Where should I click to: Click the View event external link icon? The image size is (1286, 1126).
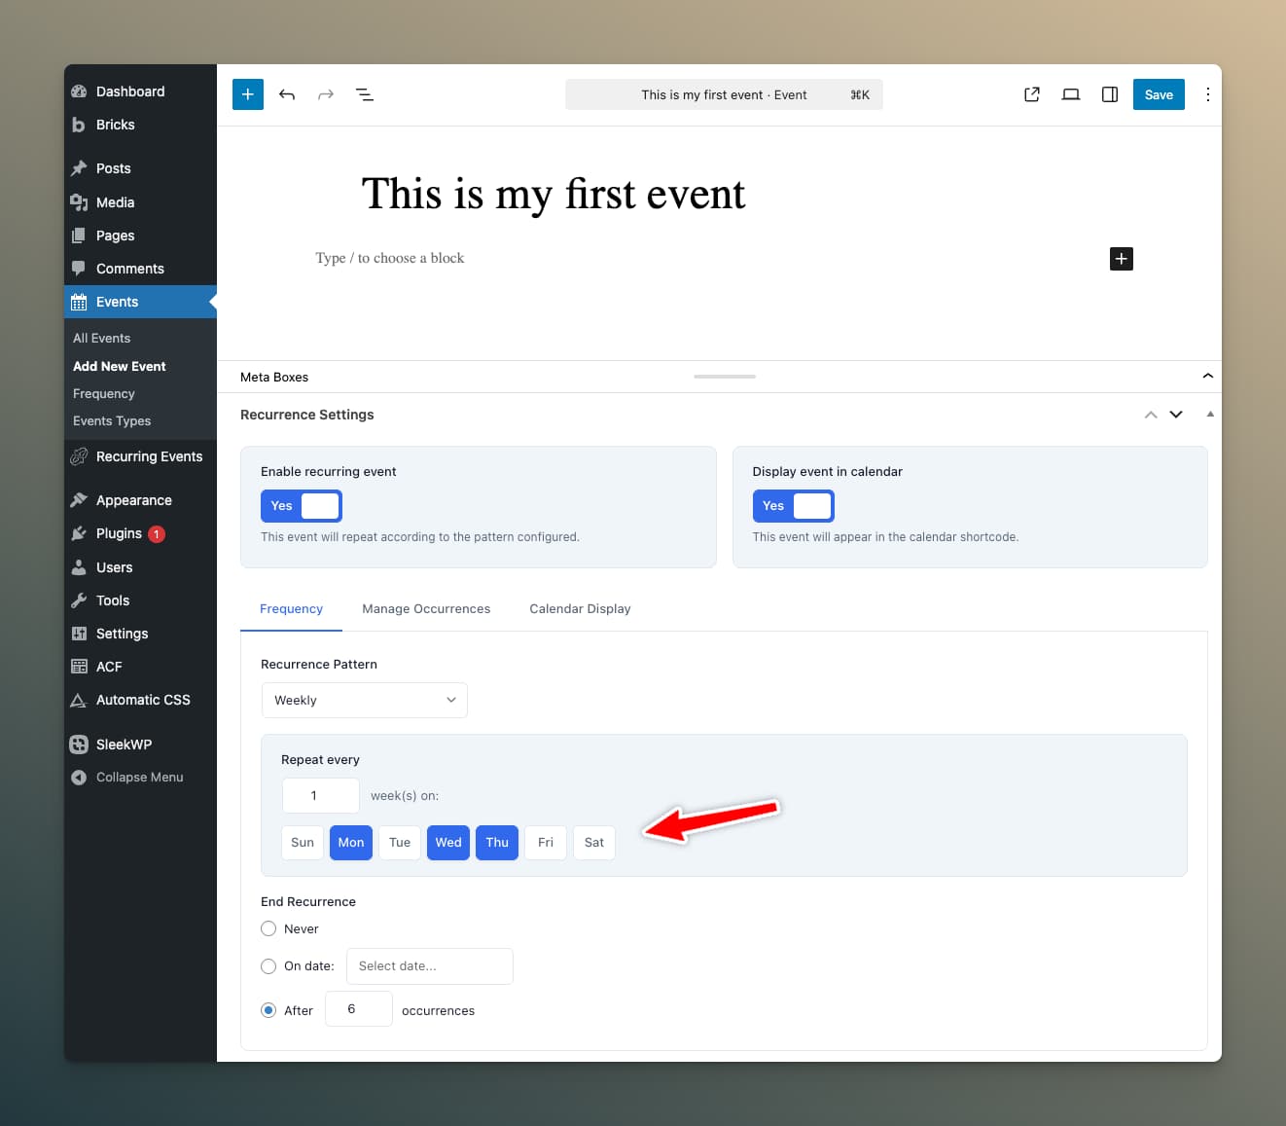click(1032, 94)
